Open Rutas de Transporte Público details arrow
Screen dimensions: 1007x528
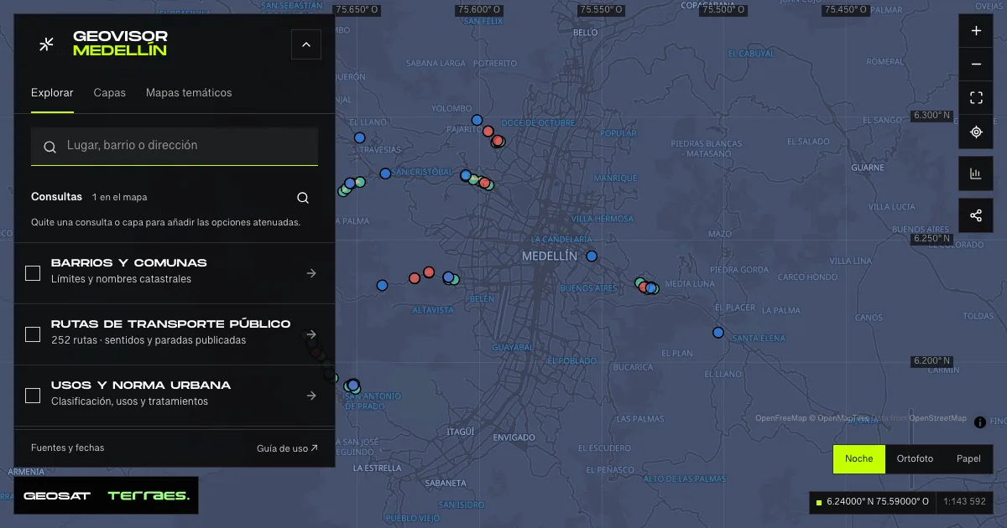pyautogui.click(x=311, y=334)
